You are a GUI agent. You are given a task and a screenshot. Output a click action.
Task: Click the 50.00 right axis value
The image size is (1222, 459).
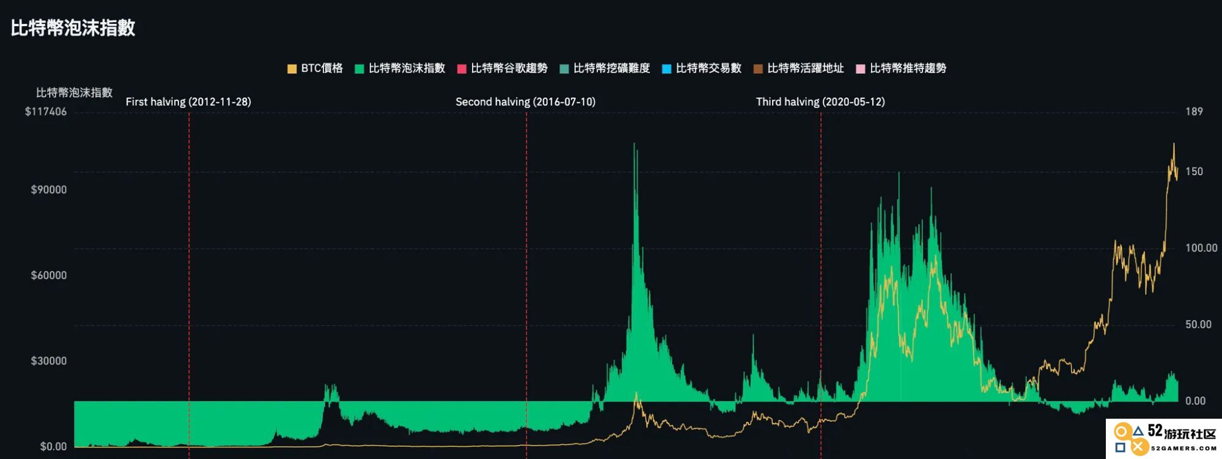click(1198, 325)
